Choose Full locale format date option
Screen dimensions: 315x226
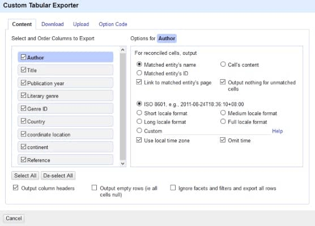[223, 121]
